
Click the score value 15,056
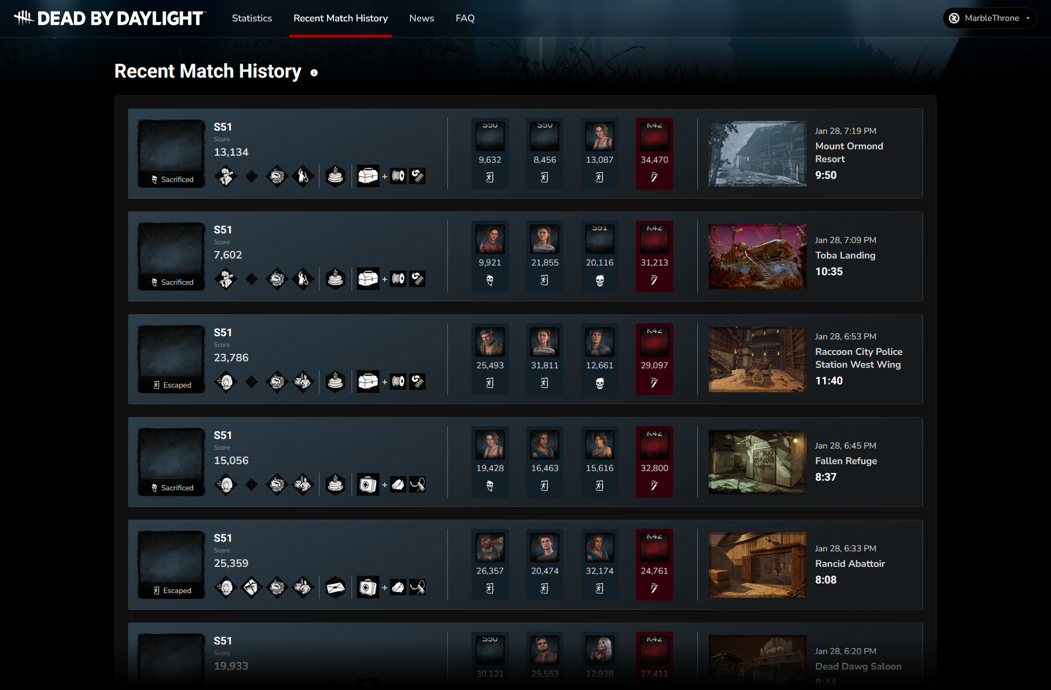click(x=231, y=460)
